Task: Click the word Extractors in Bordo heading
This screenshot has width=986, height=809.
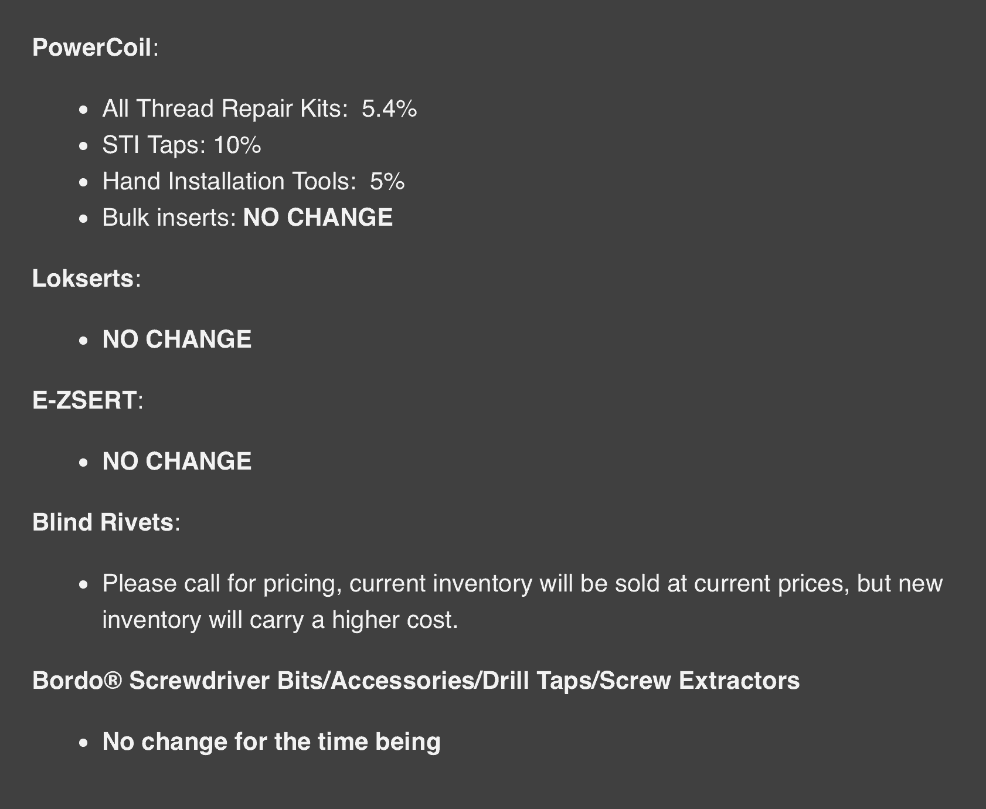Action: [x=739, y=681]
